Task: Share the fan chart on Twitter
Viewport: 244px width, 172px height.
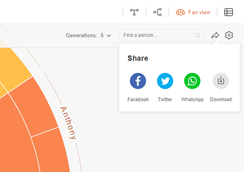Action: (x=165, y=81)
